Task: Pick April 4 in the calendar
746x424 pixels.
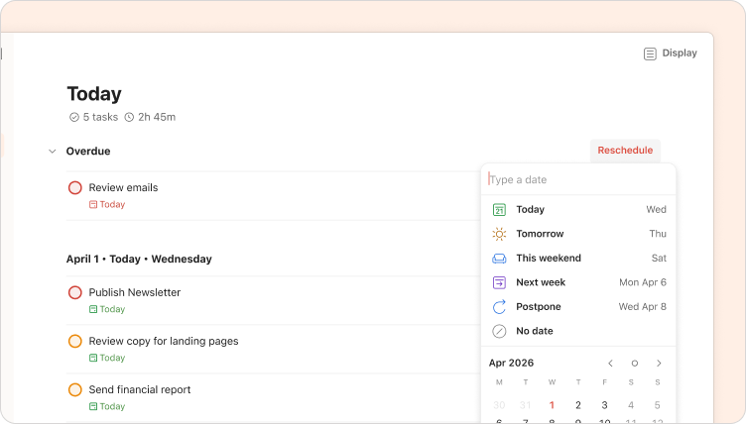Action: (x=631, y=405)
